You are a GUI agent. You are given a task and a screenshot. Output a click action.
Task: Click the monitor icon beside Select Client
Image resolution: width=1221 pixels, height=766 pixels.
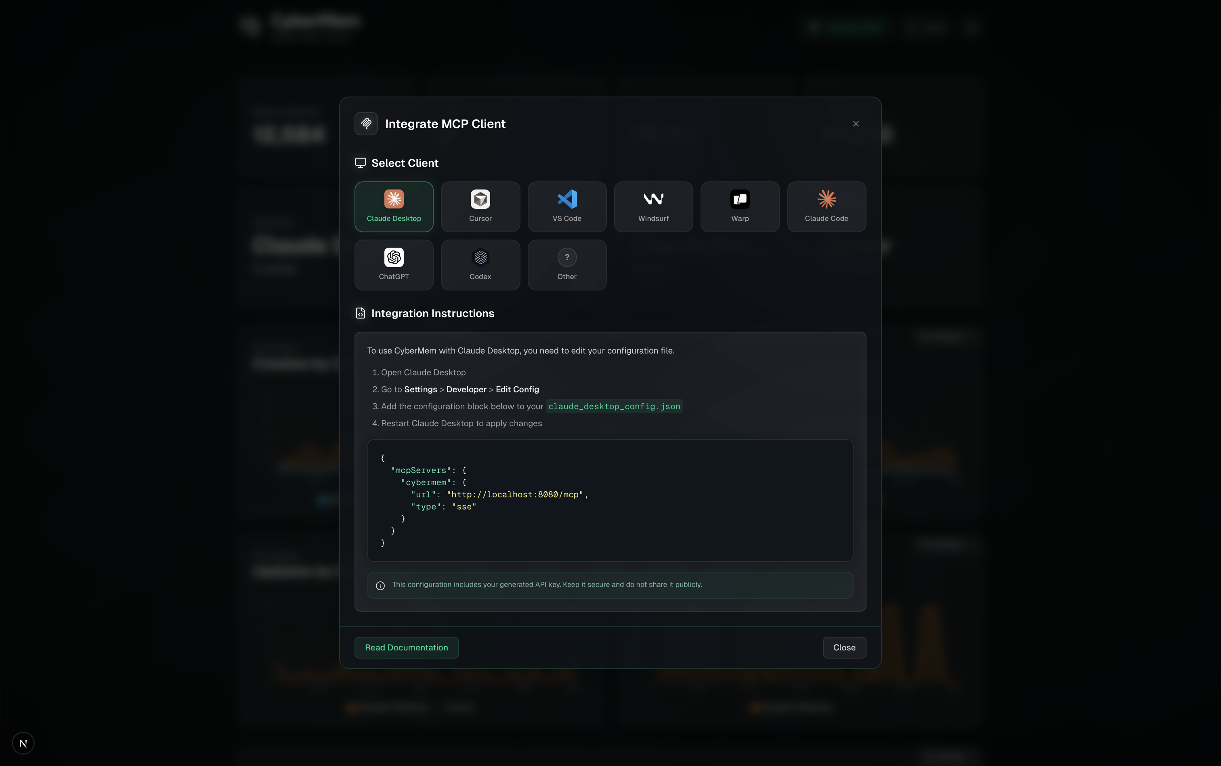pyautogui.click(x=360, y=163)
